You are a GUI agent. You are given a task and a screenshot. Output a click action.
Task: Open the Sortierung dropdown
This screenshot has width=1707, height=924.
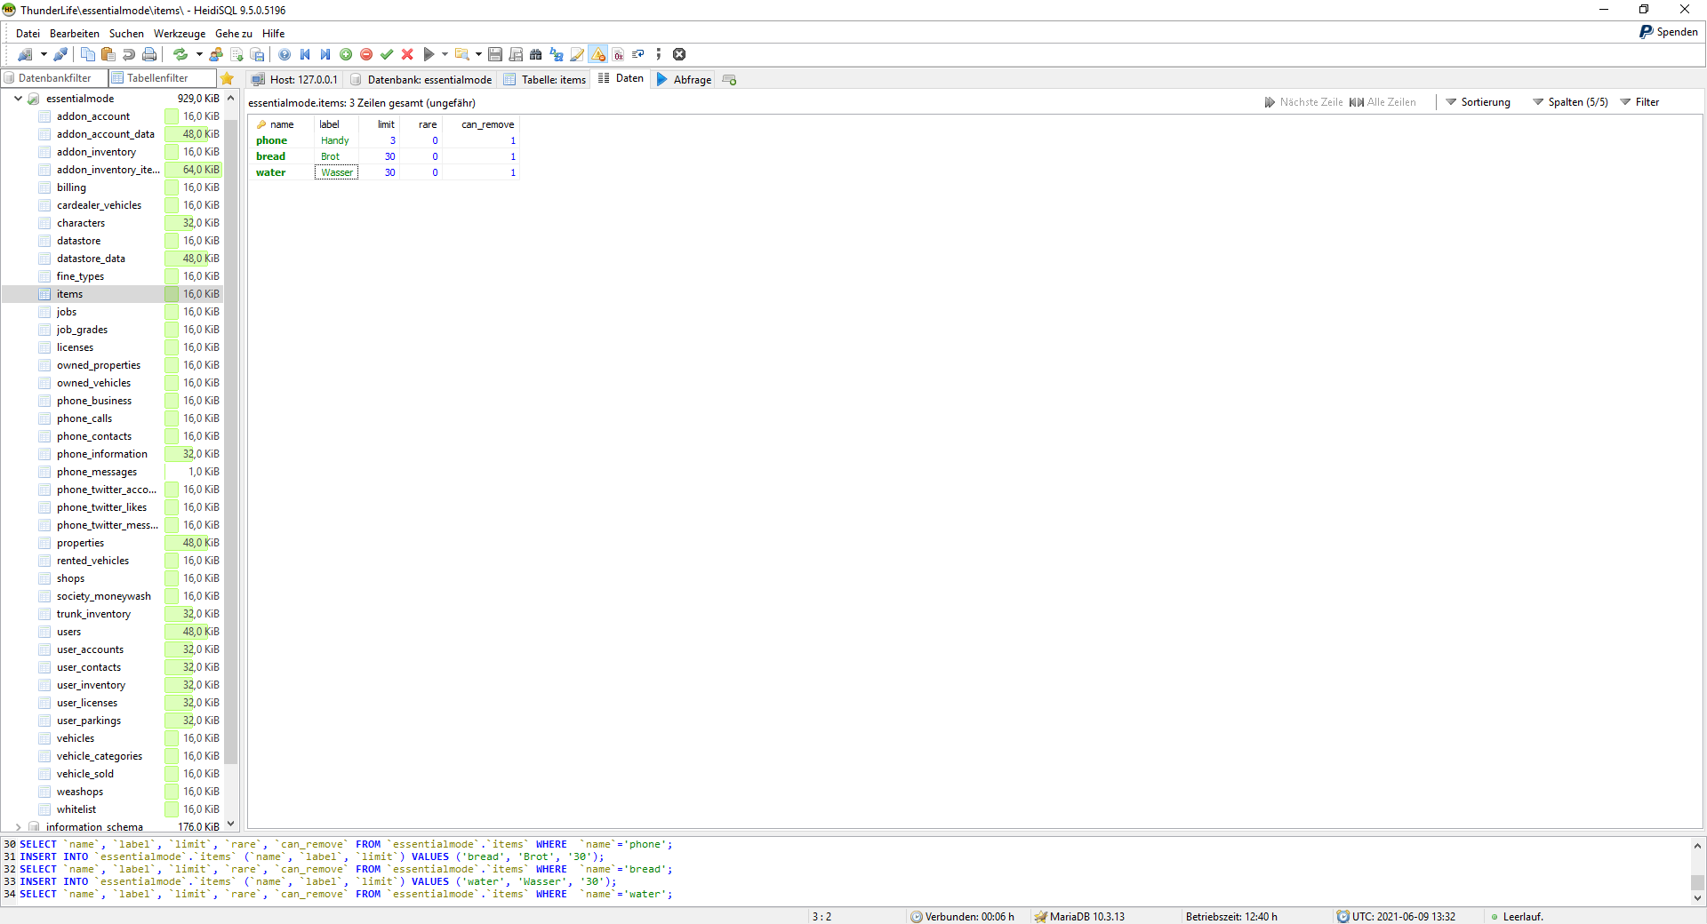(1478, 102)
